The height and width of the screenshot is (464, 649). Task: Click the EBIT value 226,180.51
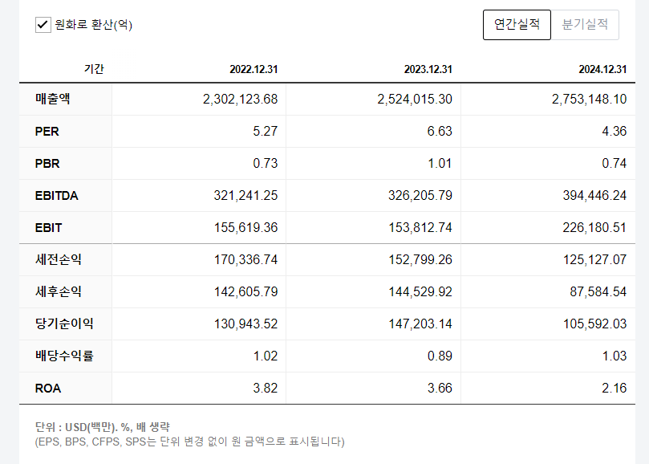coord(594,228)
